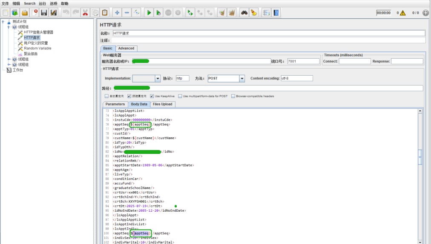Click the 端口号 field with 7001
The height and width of the screenshot is (244, 431).
pyautogui.click(x=304, y=62)
